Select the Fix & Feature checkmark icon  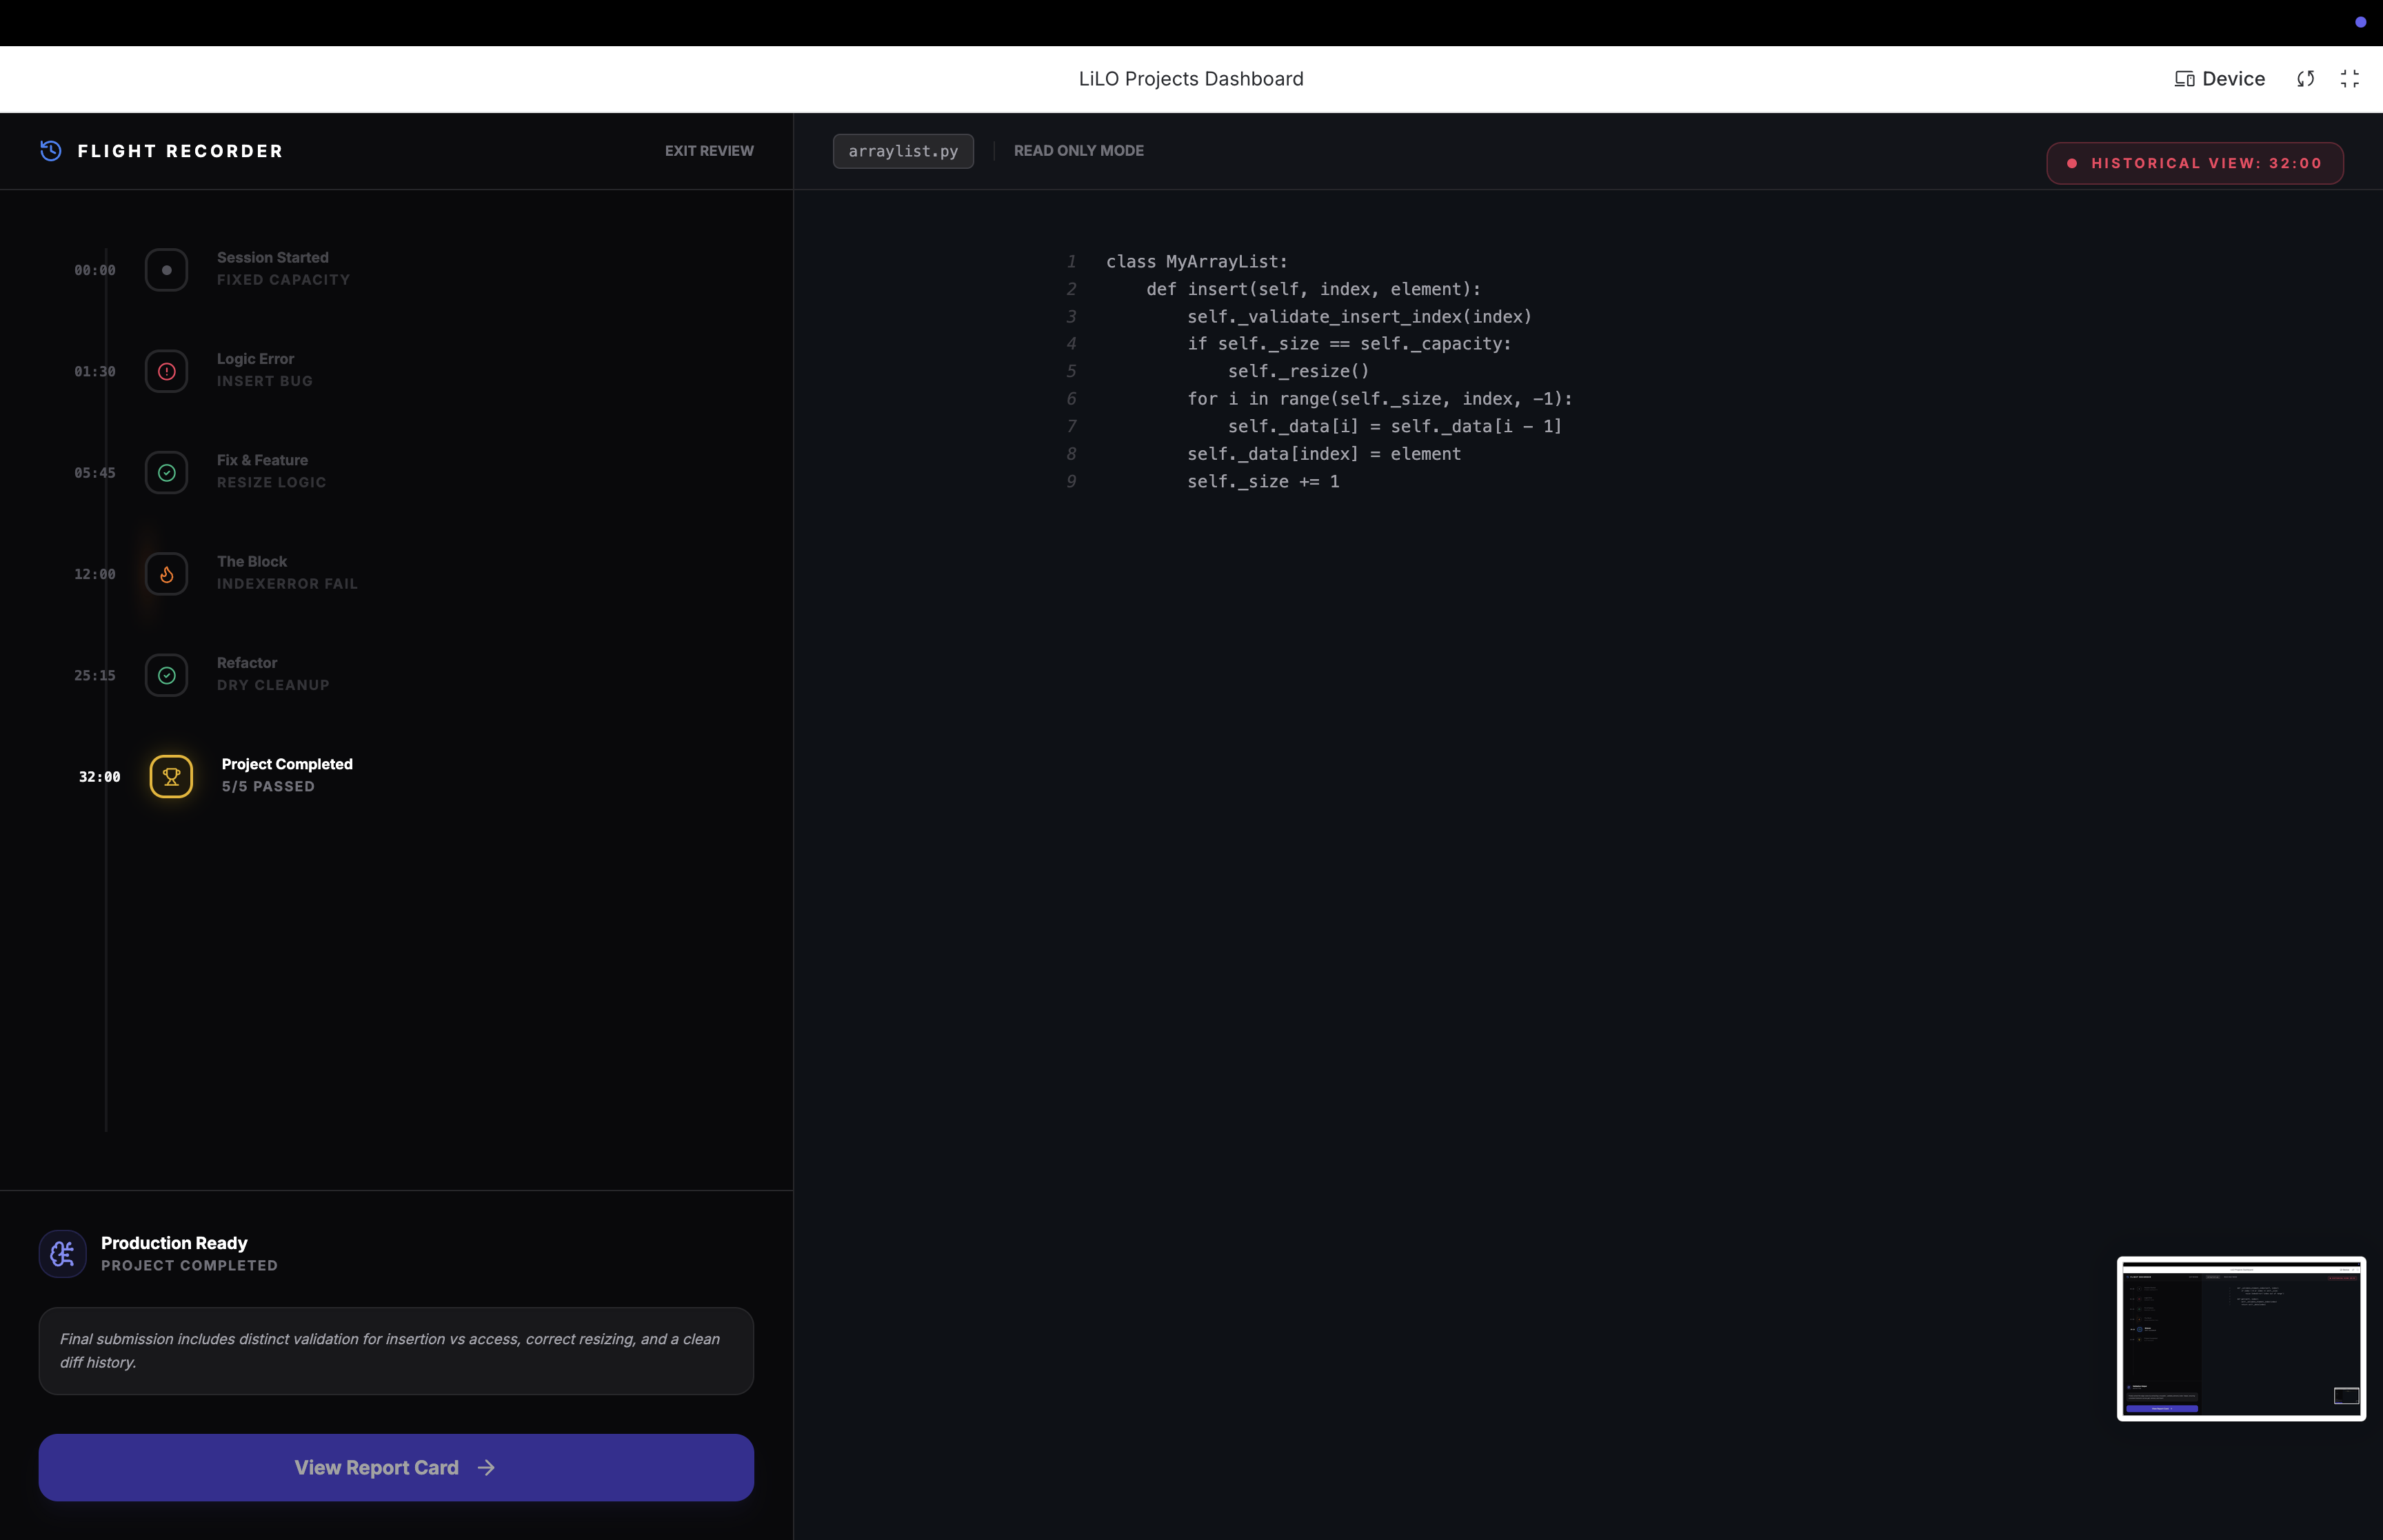point(167,473)
